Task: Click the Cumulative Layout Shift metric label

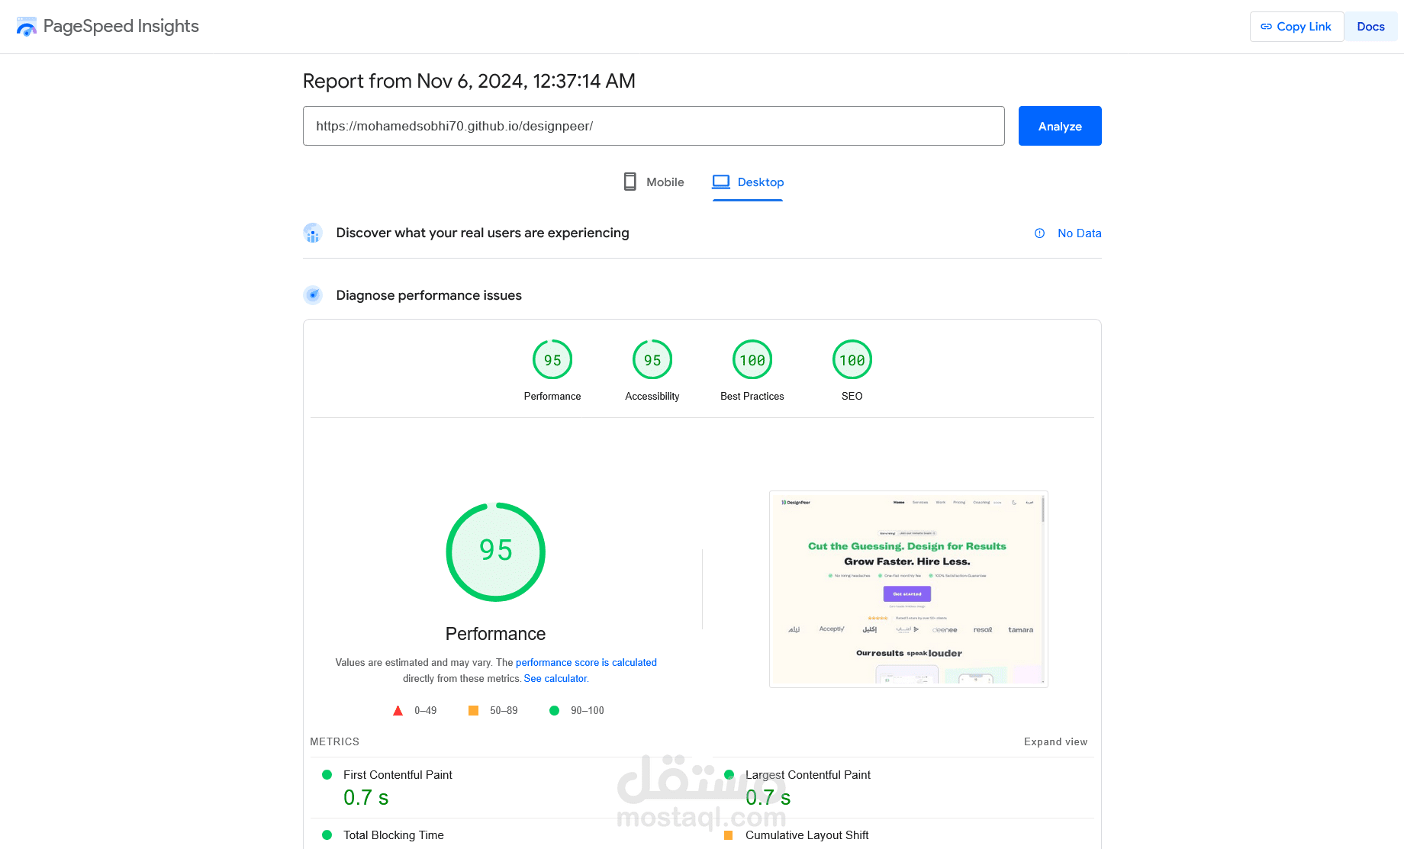Action: point(807,835)
